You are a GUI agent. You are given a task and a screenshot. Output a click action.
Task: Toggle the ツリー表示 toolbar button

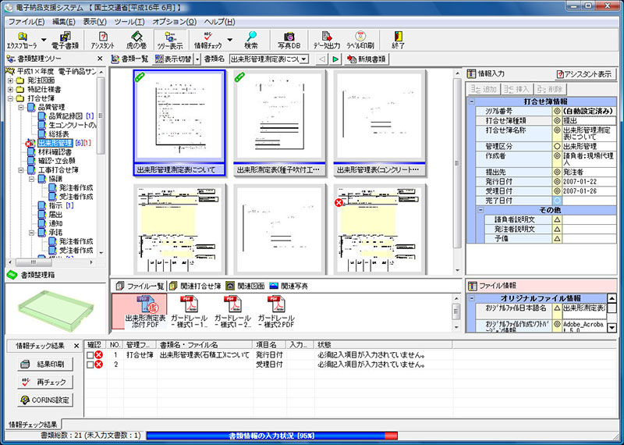point(170,41)
